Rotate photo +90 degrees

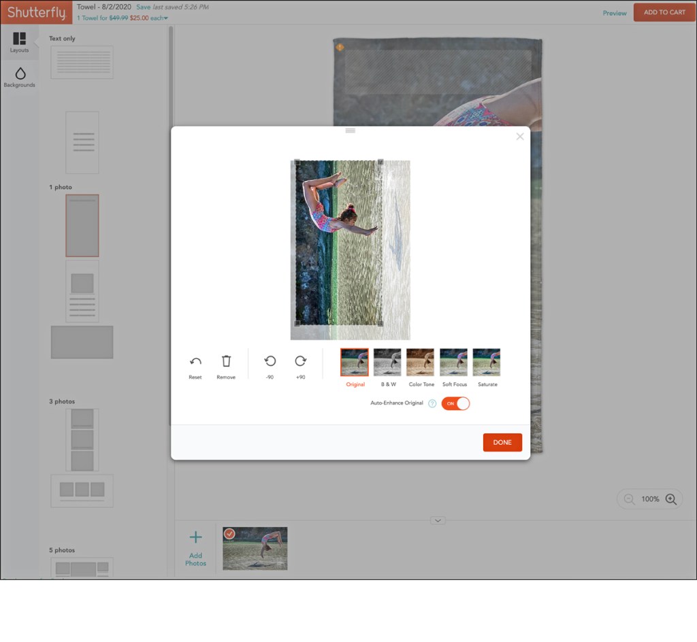pos(300,362)
